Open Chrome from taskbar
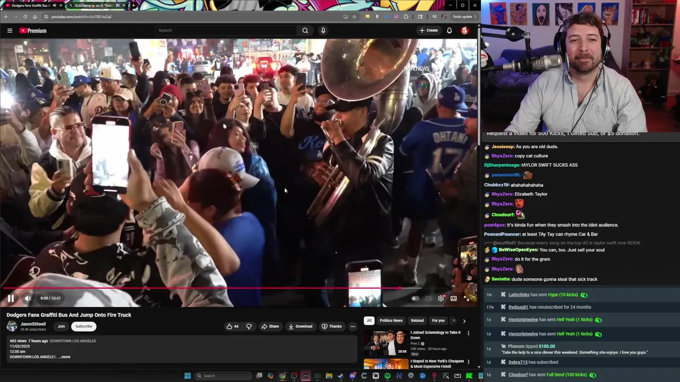This screenshot has width=680, height=382. [x=282, y=376]
